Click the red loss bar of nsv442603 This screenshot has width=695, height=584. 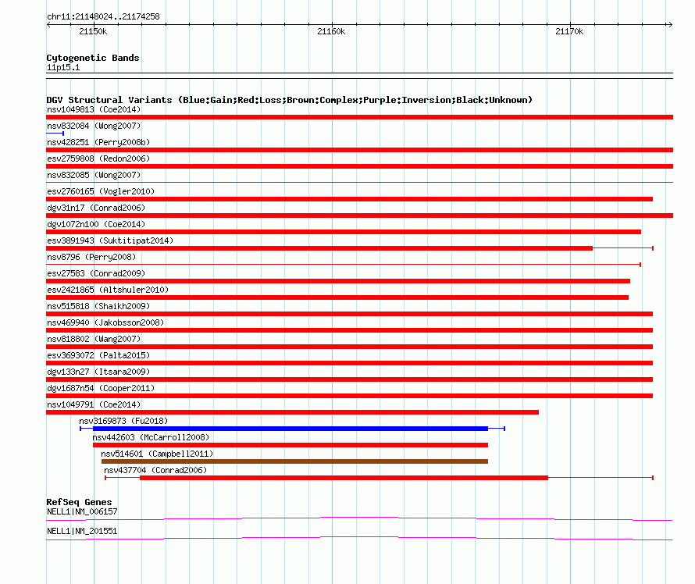pyautogui.click(x=290, y=445)
